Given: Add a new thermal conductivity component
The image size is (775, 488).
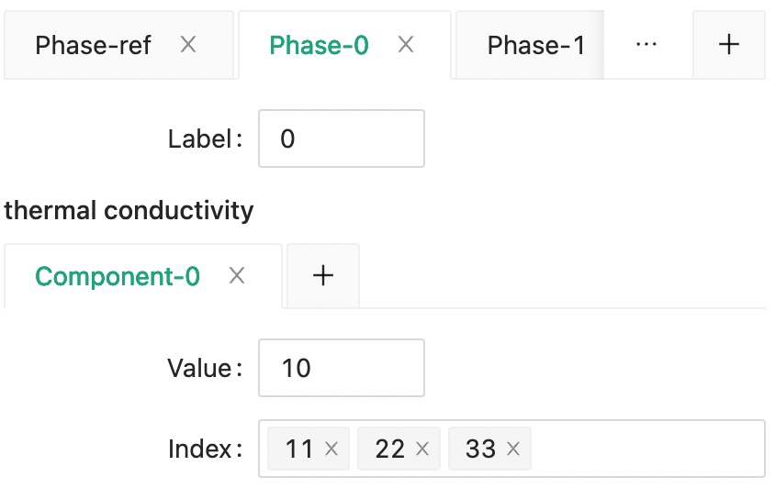Looking at the screenshot, I should pos(323,275).
